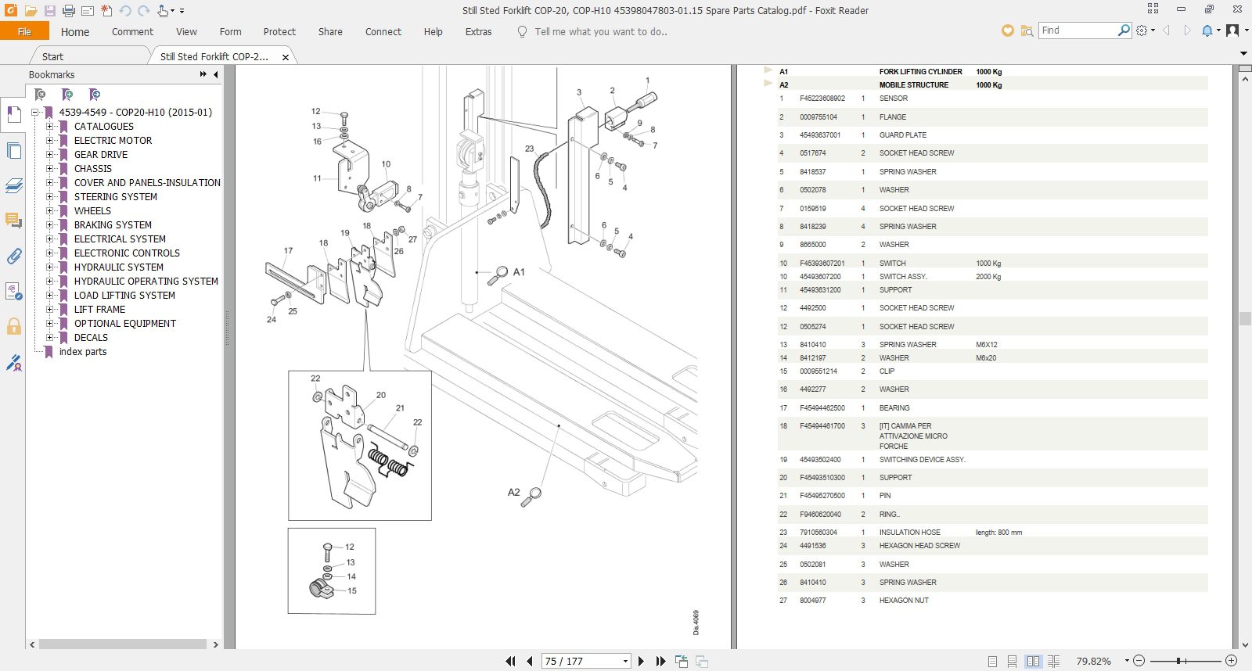Toggle continuous page view mode

tap(1012, 661)
